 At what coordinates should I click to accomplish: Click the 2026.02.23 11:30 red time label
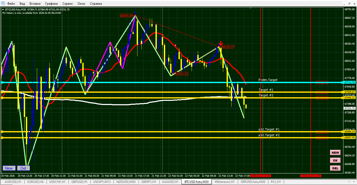point(310,176)
